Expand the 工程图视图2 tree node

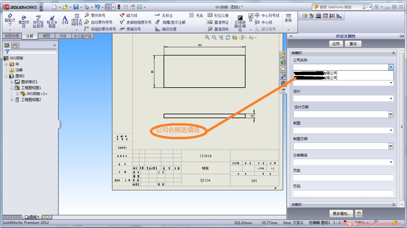(x=12, y=100)
